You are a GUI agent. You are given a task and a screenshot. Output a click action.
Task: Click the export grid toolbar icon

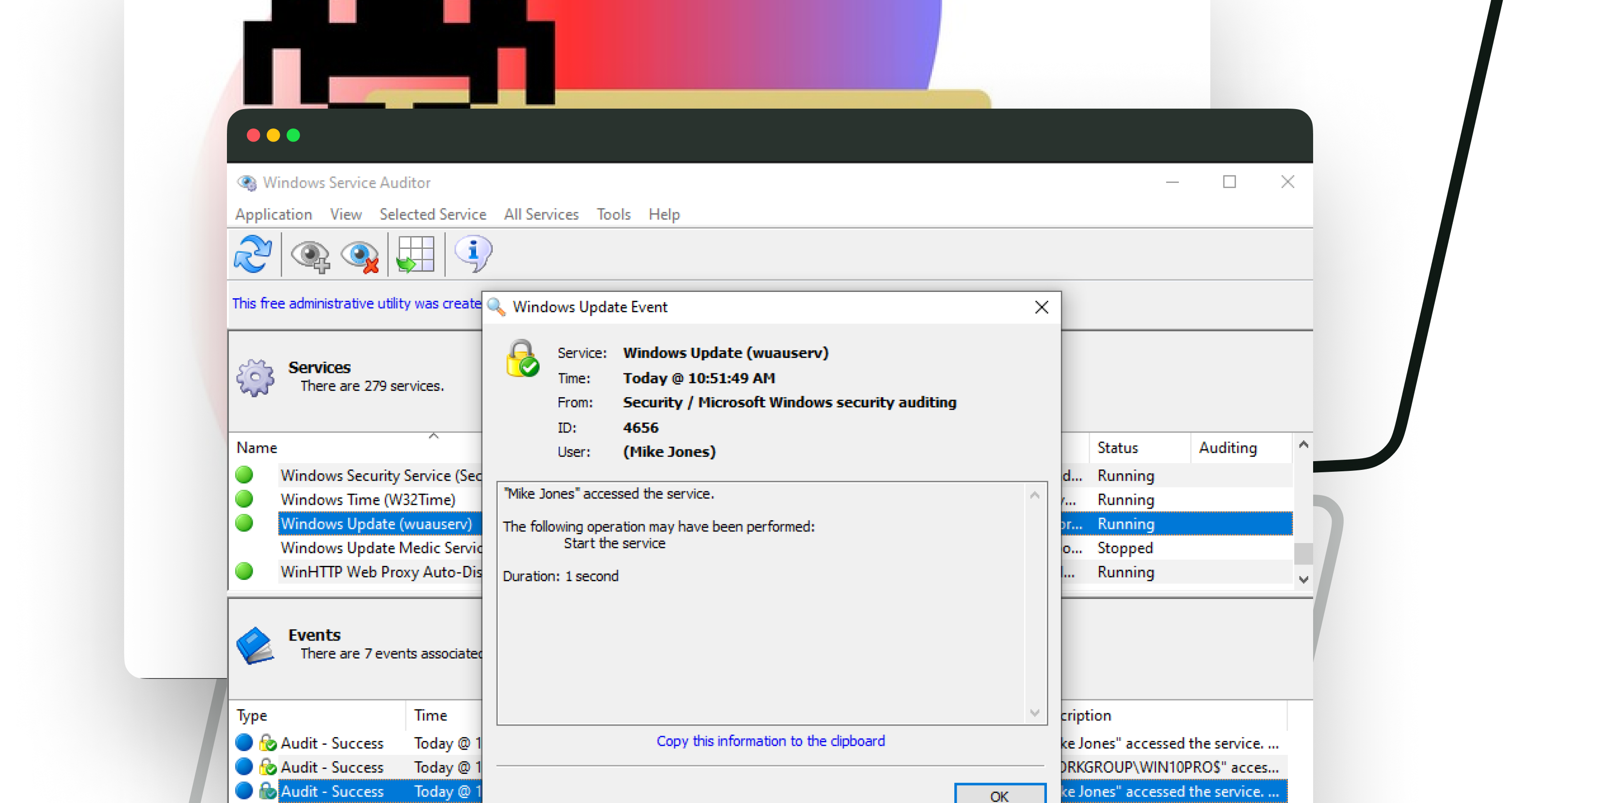[x=415, y=255]
